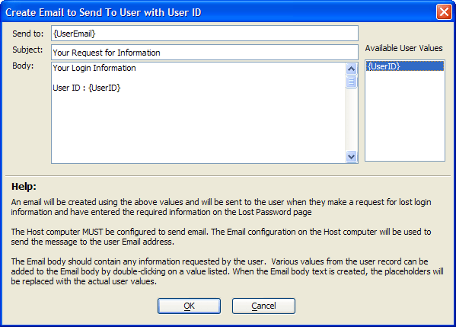Click the OK button
The height and width of the screenshot is (327, 456).
tap(189, 306)
